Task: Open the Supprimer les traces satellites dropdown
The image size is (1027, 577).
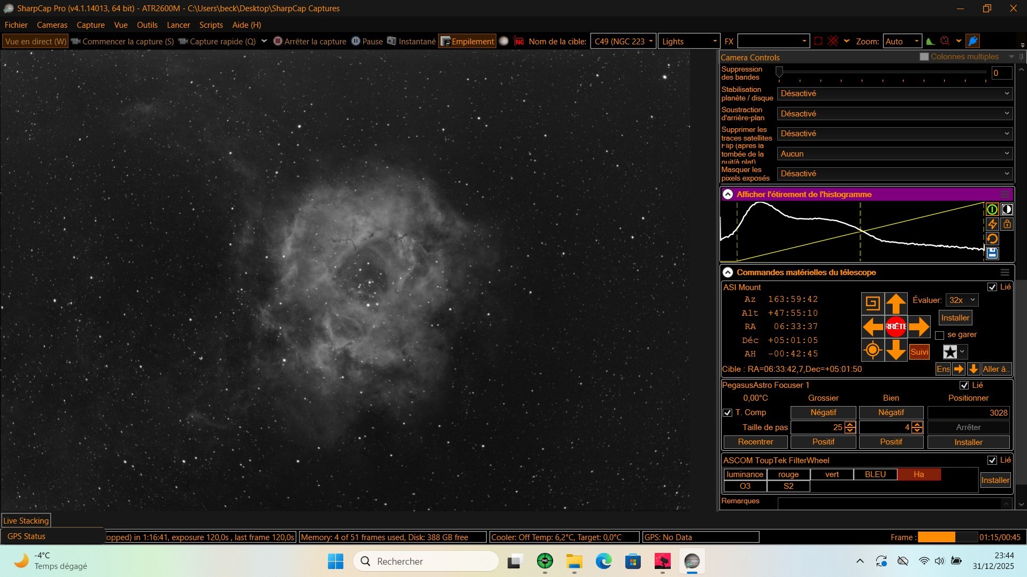Action: 894,134
